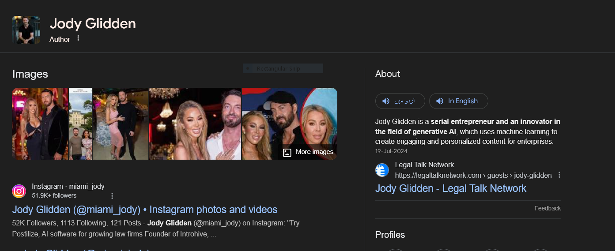The width and height of the screenshot is (615, 251).
Task: Click the image icon in More images button
Action: click(x=287, y=153)
